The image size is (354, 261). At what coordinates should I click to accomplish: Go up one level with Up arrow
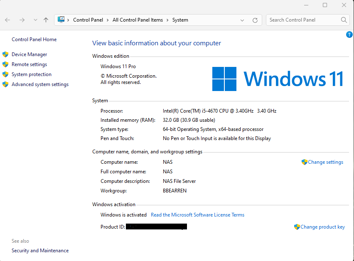[x=46, y=20]
